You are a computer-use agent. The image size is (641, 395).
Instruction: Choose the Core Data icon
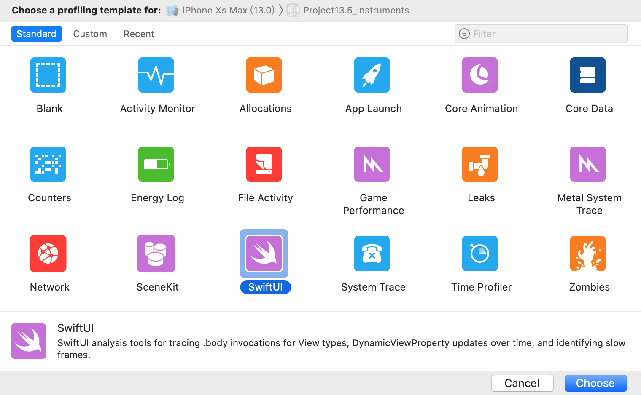[x=588, y=75]
